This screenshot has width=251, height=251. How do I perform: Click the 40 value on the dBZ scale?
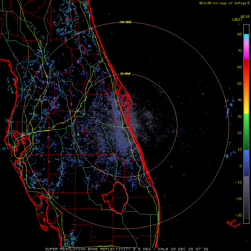(x=240, y=100)
